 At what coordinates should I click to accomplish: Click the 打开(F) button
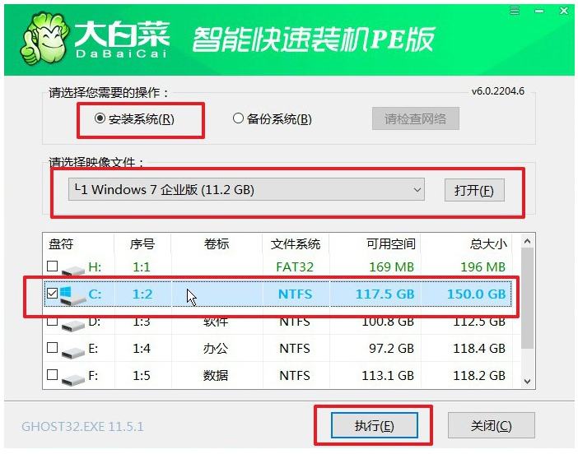pos(474,190)
